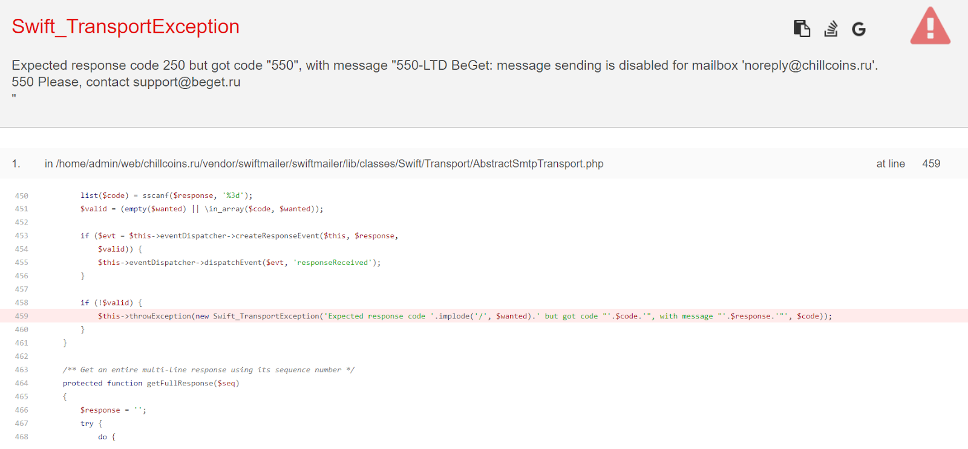Click the Swift_TransportException title
968x449 pixels.
(x=126, y=27)
